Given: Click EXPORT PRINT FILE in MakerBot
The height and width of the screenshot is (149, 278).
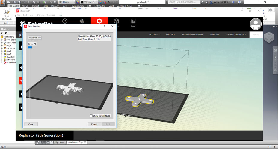Looking at the screenshot, I should 236,35.
